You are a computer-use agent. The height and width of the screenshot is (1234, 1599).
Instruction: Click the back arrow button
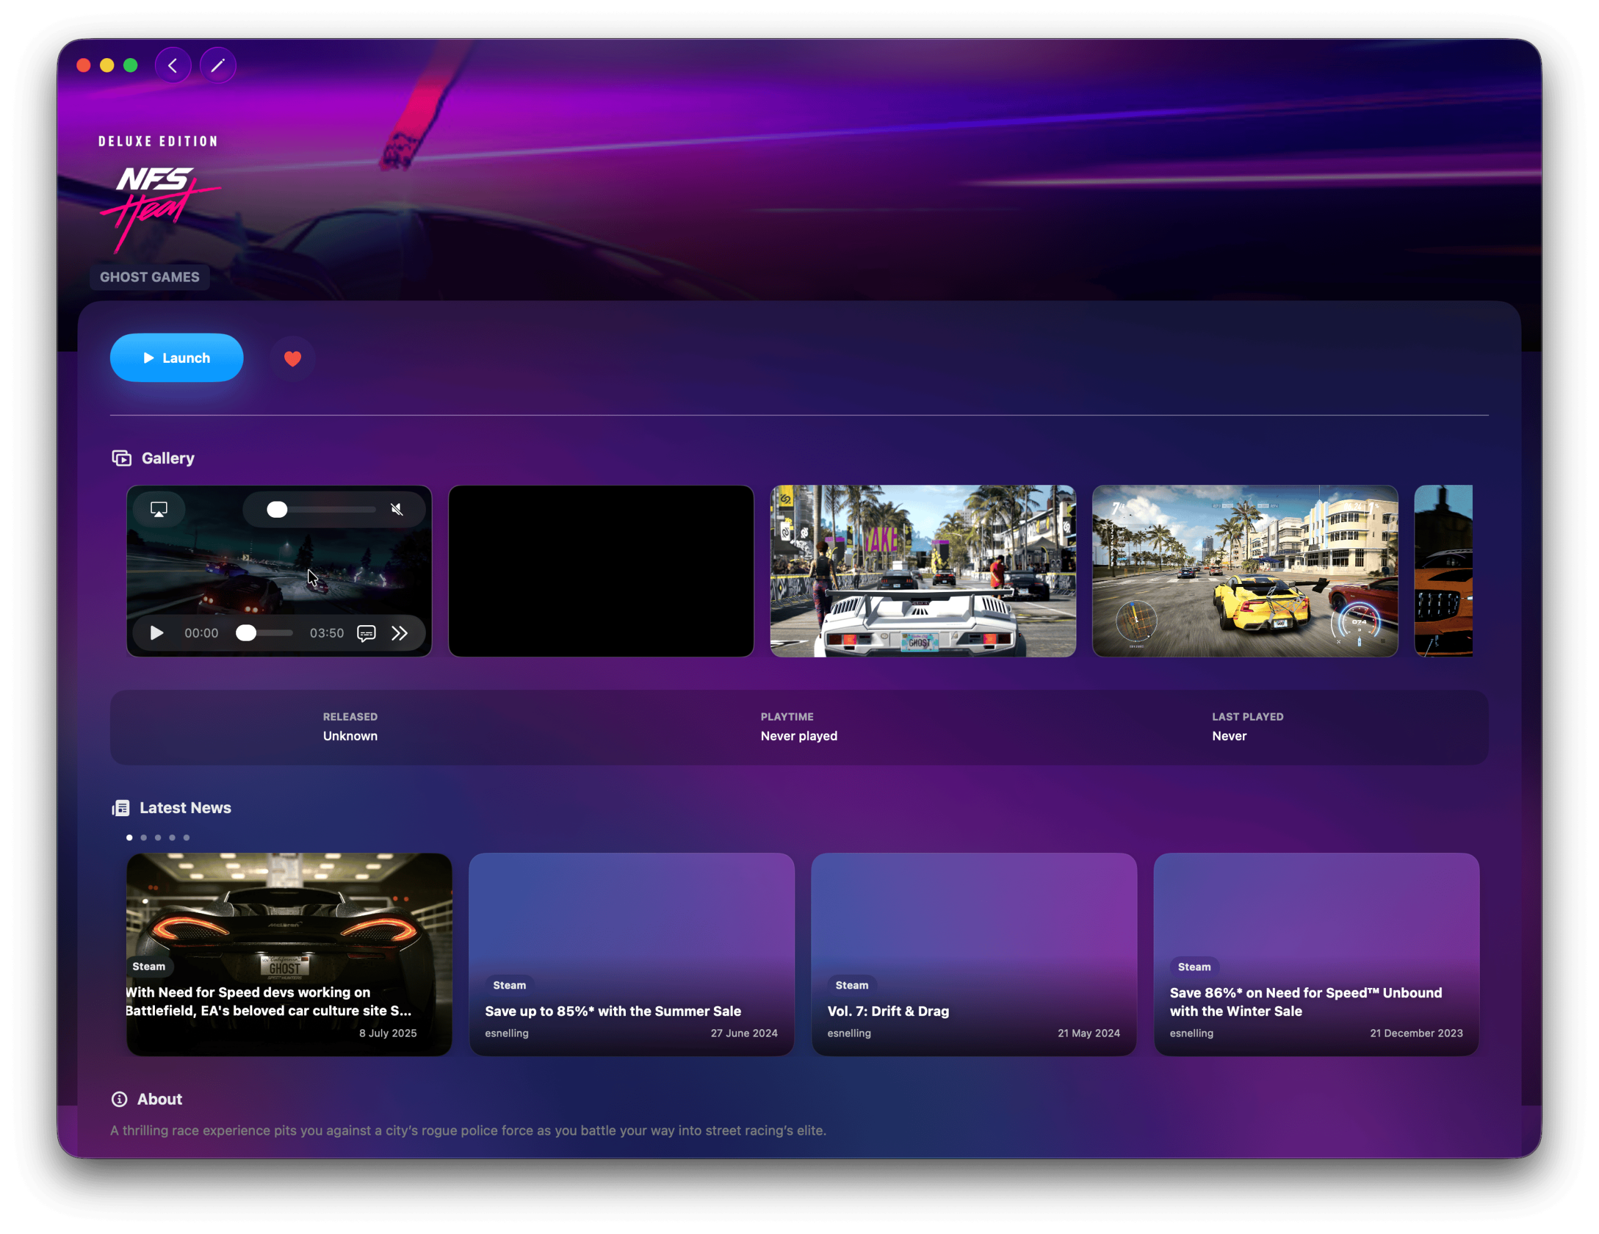click(173, 65)
